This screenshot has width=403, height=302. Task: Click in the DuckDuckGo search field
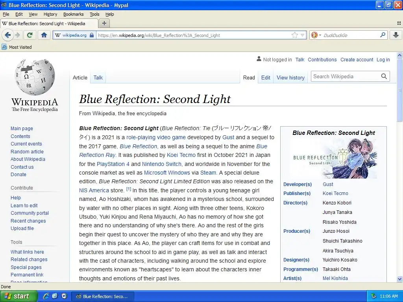[x=351, y=35]
